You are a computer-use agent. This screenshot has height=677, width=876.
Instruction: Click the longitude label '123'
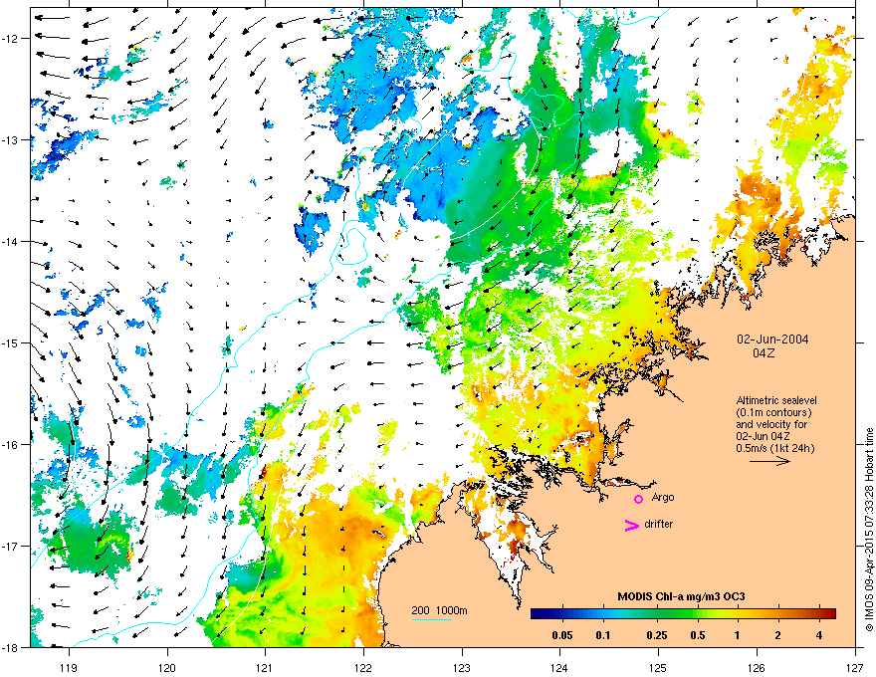[462, 667]
